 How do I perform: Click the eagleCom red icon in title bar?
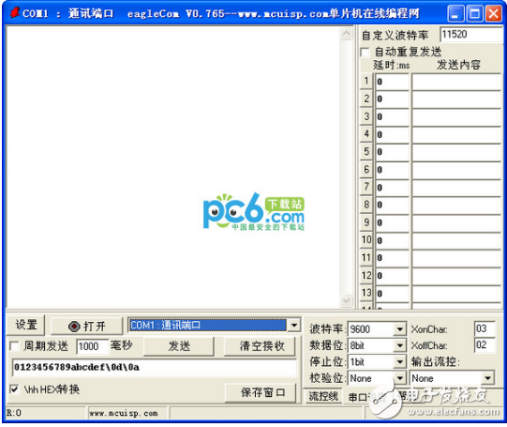click(x=15, y=12)
